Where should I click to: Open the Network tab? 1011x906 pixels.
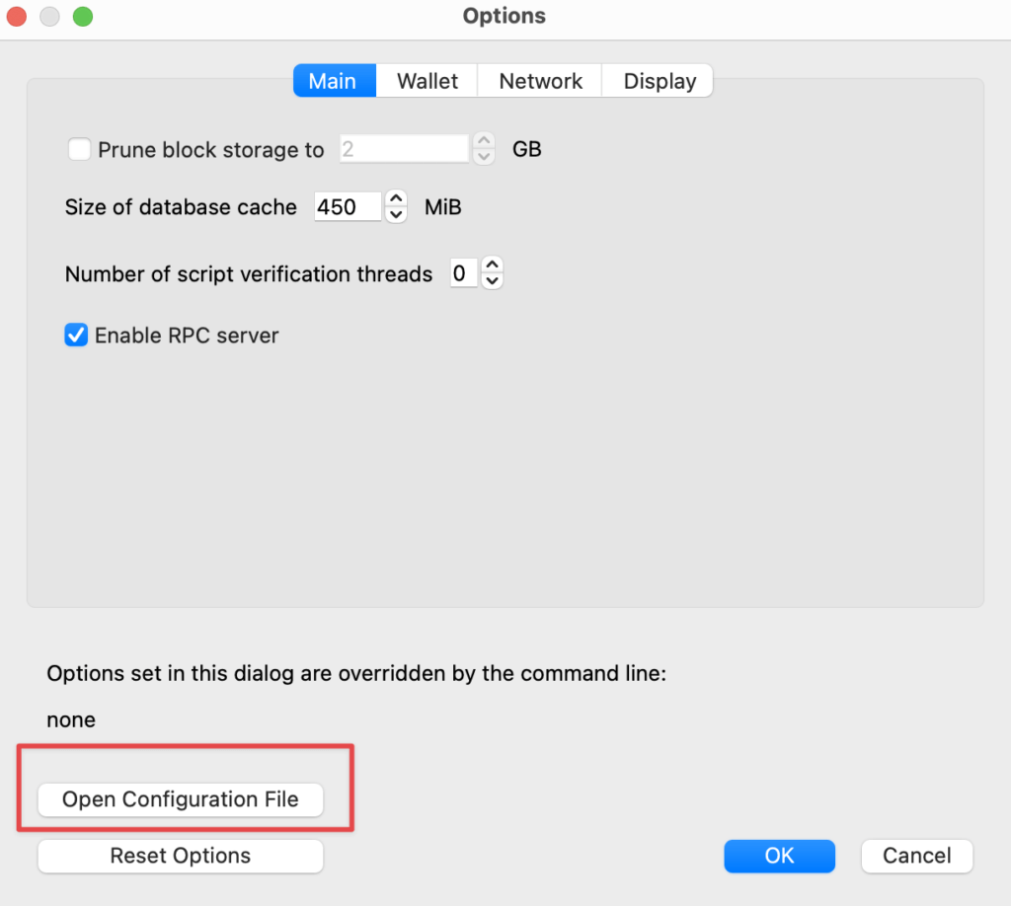[x=540, y=81]
